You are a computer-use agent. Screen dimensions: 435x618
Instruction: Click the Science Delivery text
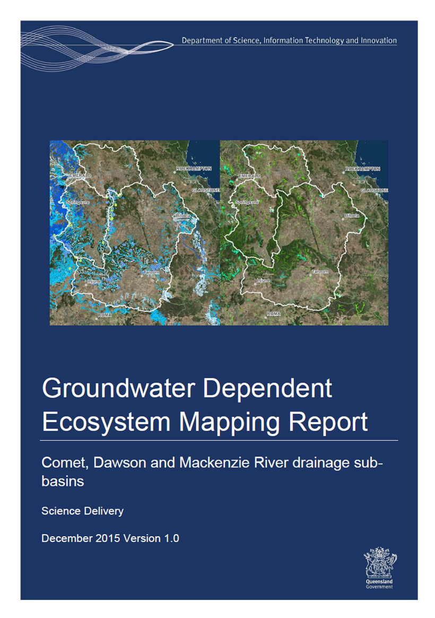(82, 511)
